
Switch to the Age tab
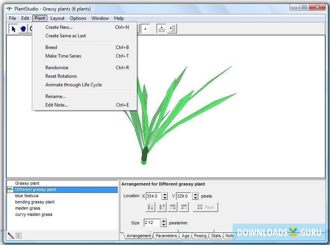click(x=186, y=236)
